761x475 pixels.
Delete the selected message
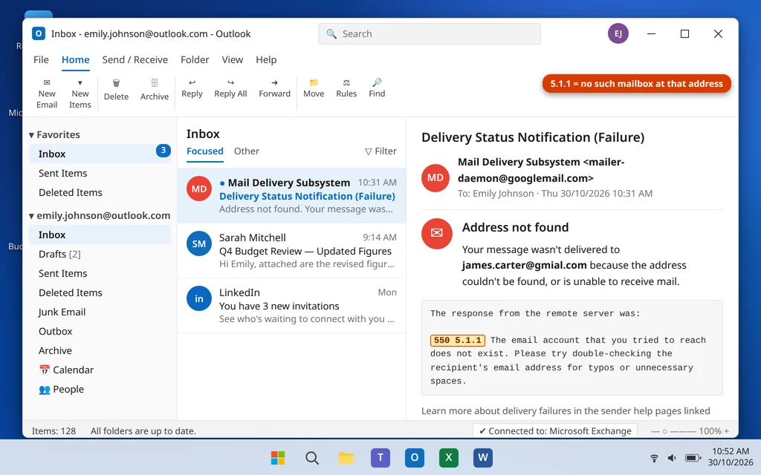116,90
